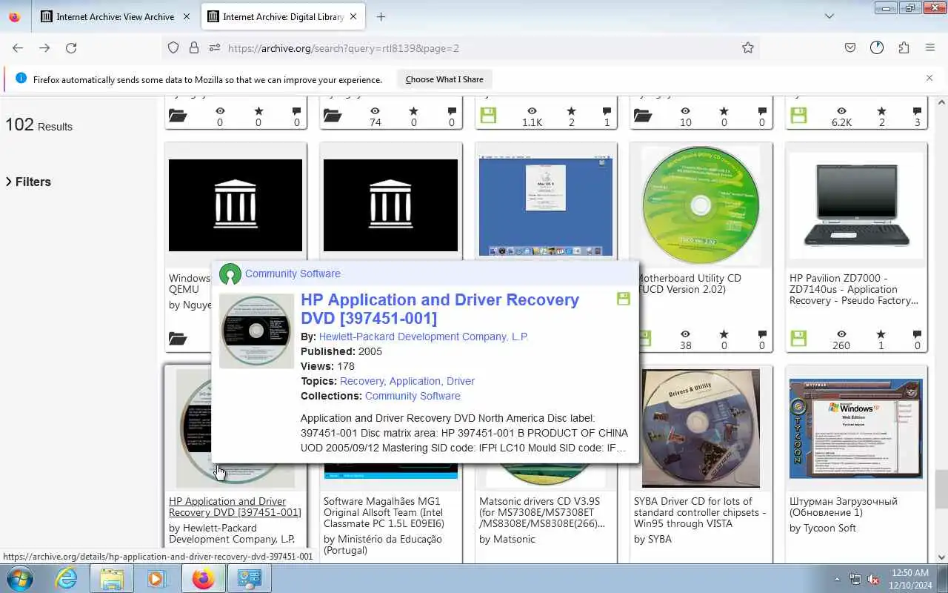Open Hewlett-Packard Development Company author link

tap(423, 337)
